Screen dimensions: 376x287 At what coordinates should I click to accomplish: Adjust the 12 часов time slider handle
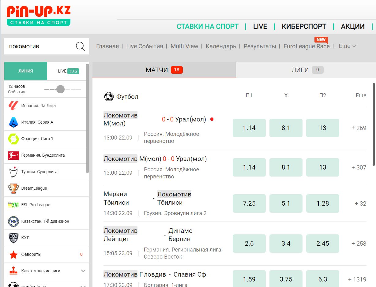coord(61,89)
